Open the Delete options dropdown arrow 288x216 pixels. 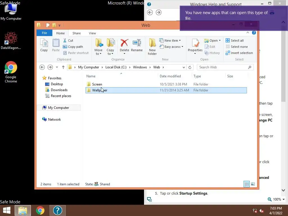pyautogui.click(x=124, y=54)
